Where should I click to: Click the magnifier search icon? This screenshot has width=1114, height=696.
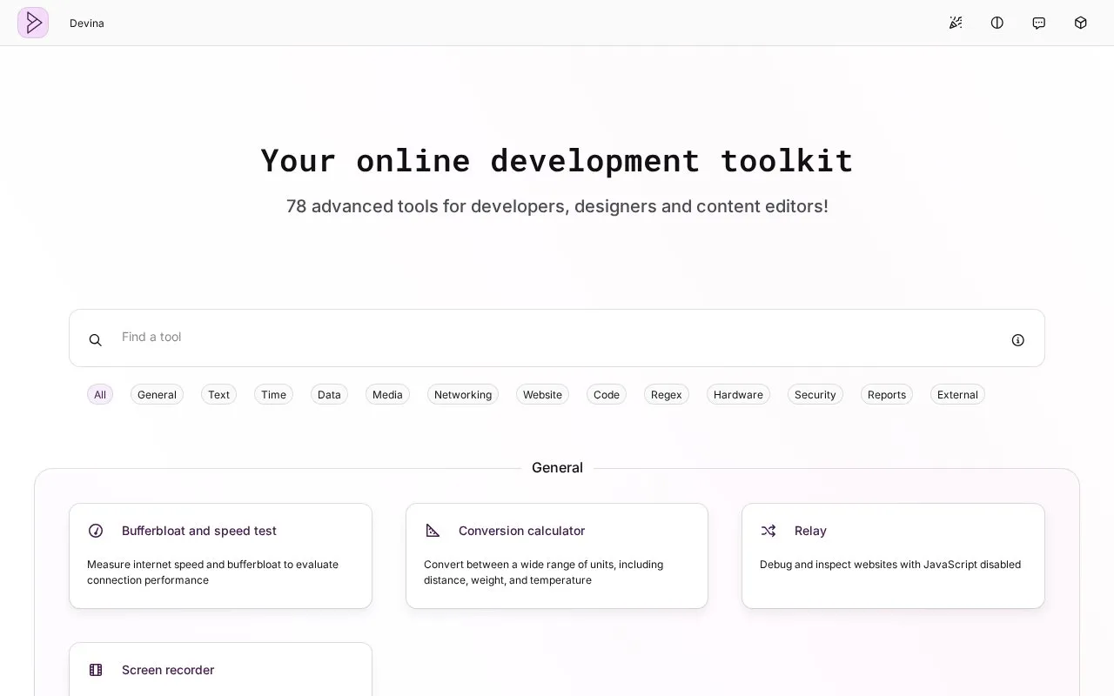click(96, 340)
